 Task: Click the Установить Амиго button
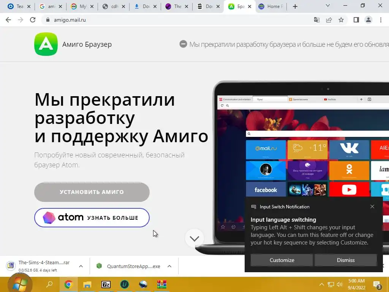(x=92, y=192)
